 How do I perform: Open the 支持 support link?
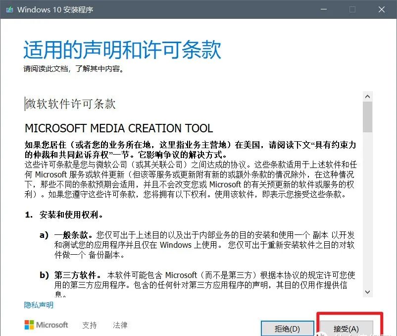[90, 325]
